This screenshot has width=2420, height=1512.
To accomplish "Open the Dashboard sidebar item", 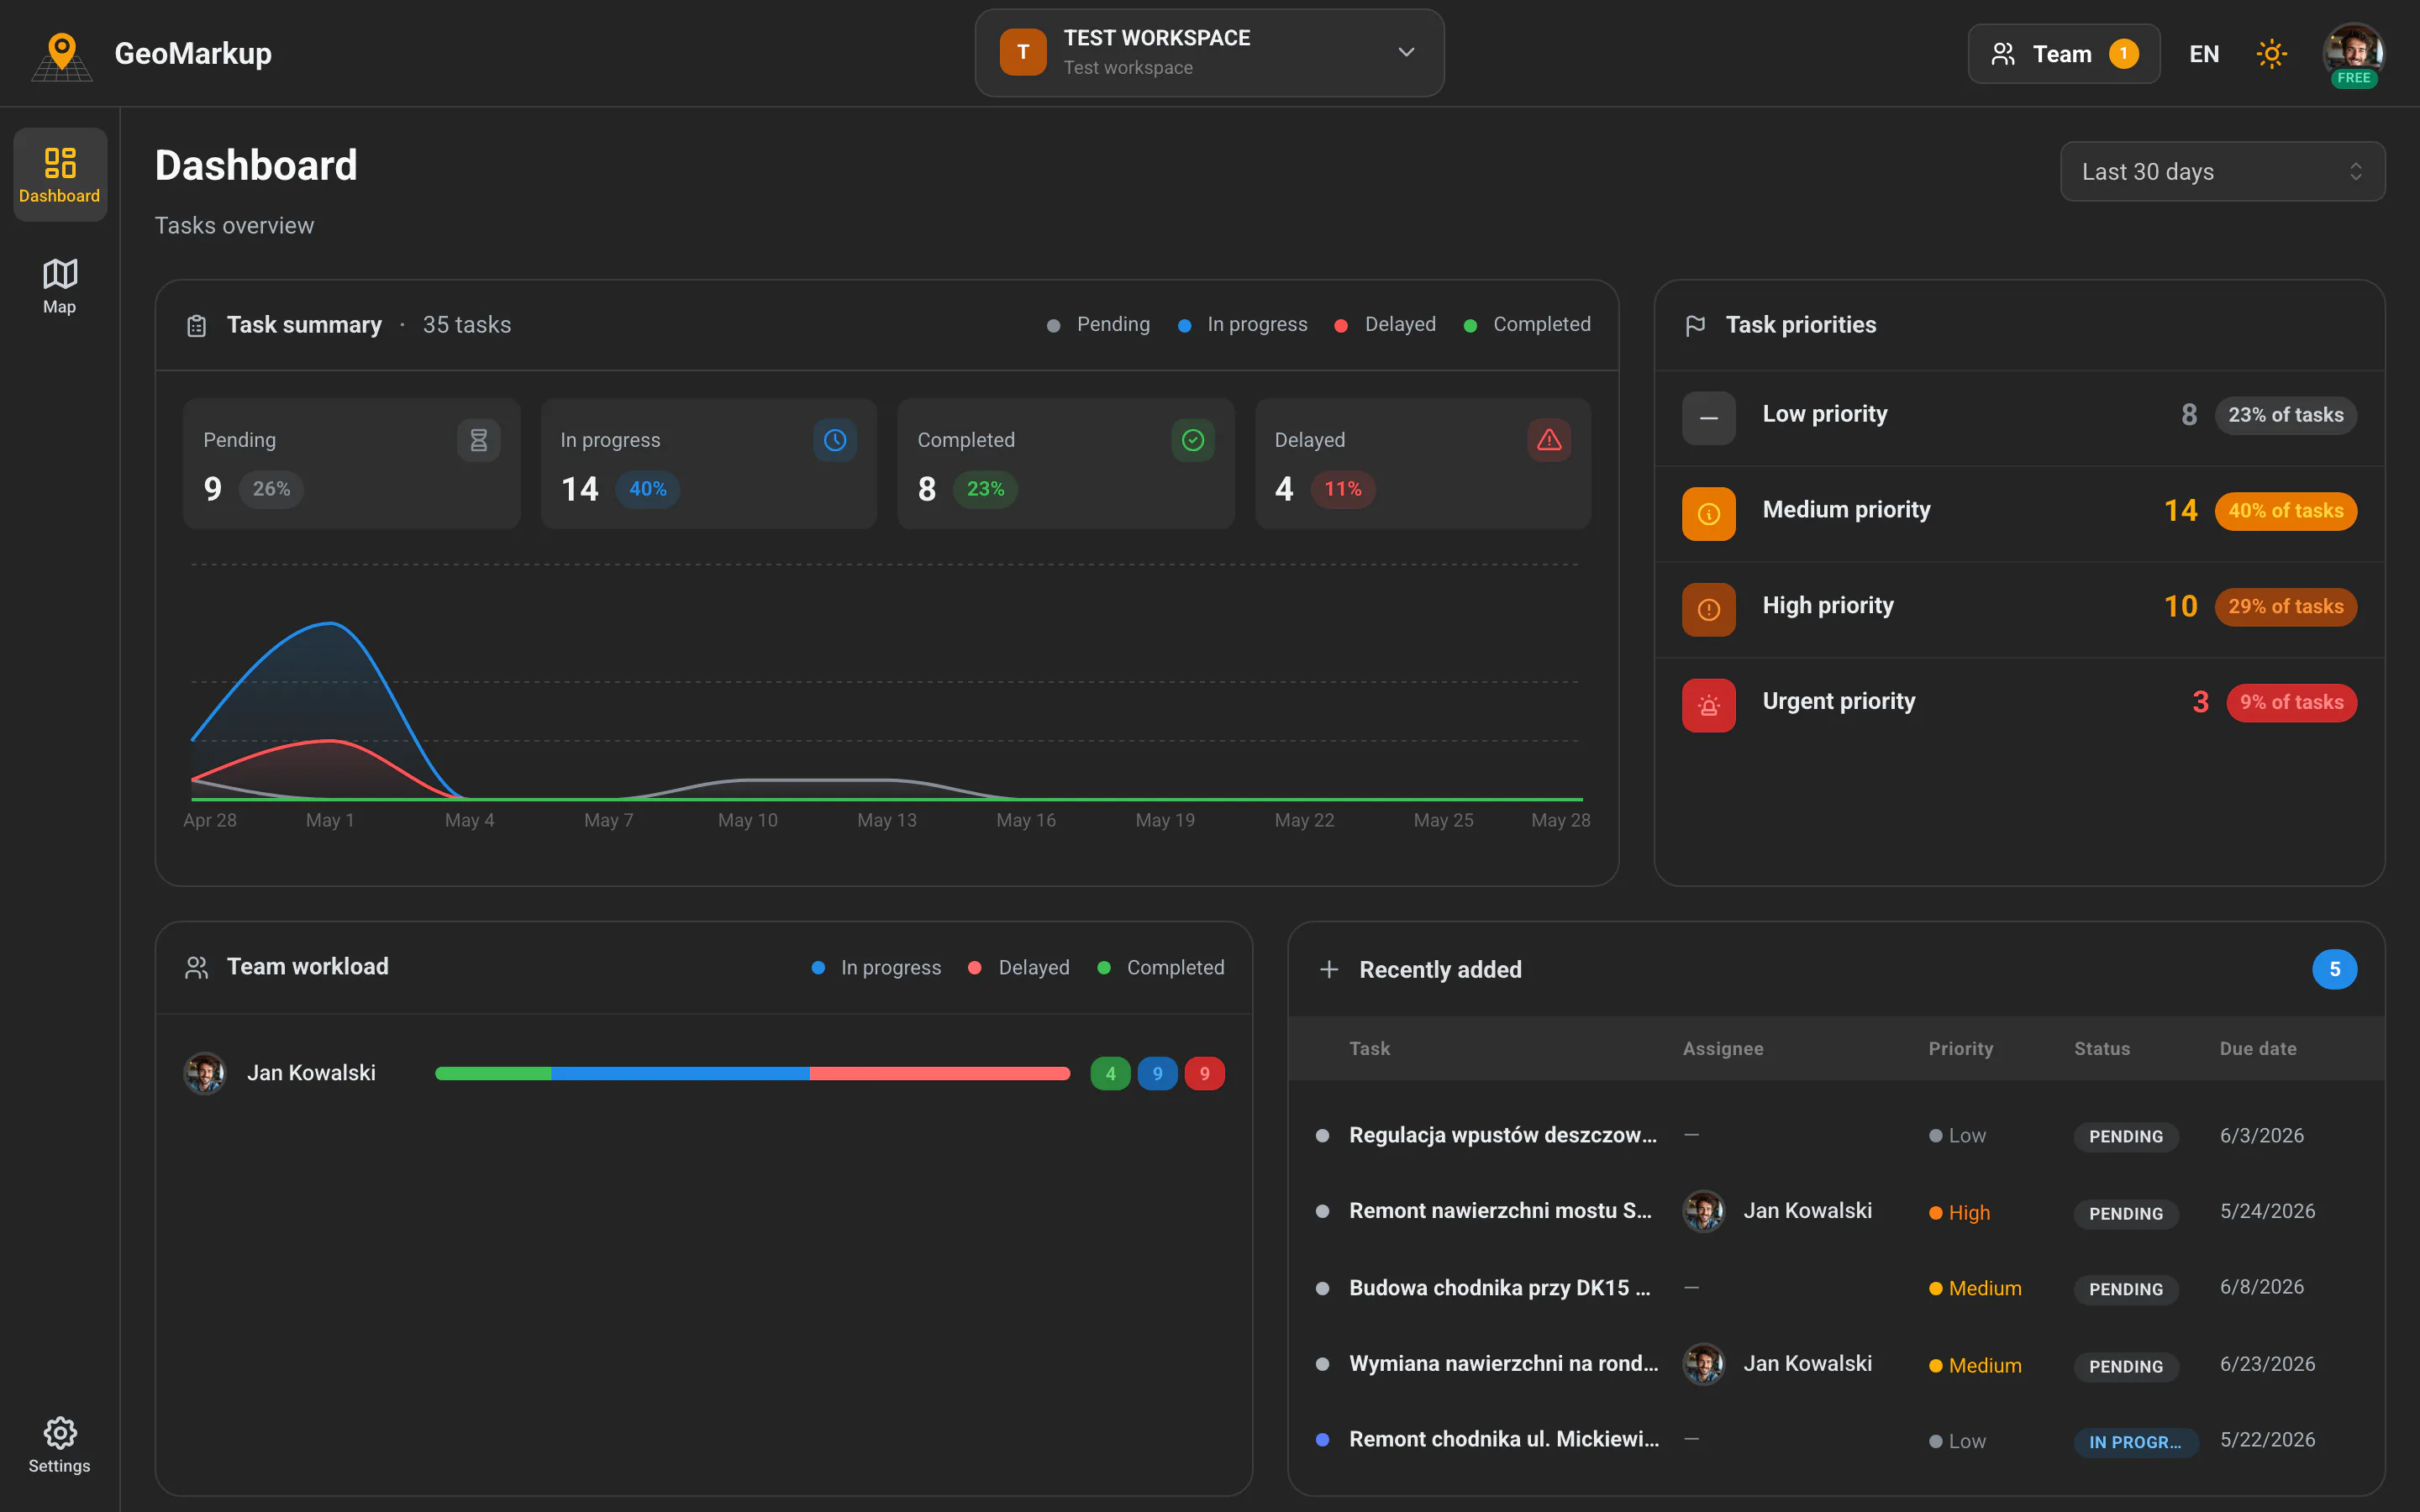I will coord(60,174).
